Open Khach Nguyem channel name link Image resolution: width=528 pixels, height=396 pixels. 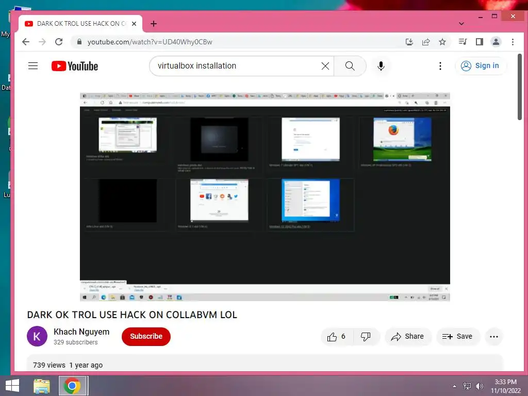click(81, 332)
